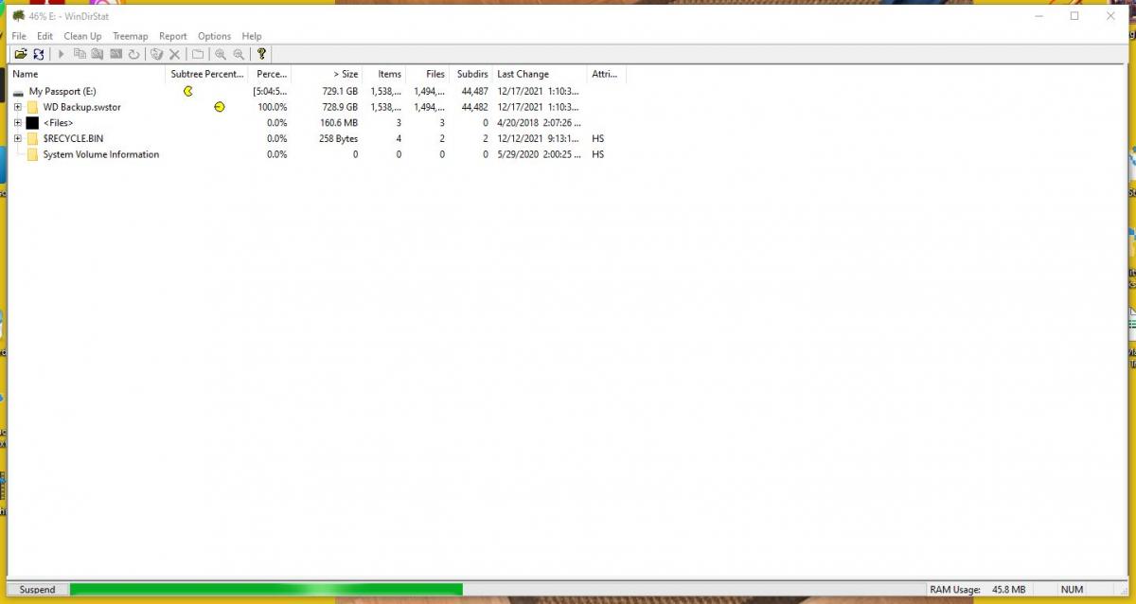The height and width of the screenshot is (604, 1136).
Task: Click the Explorer Here toolbar icon
Action: pyautogui.click(x=98, y=55)
